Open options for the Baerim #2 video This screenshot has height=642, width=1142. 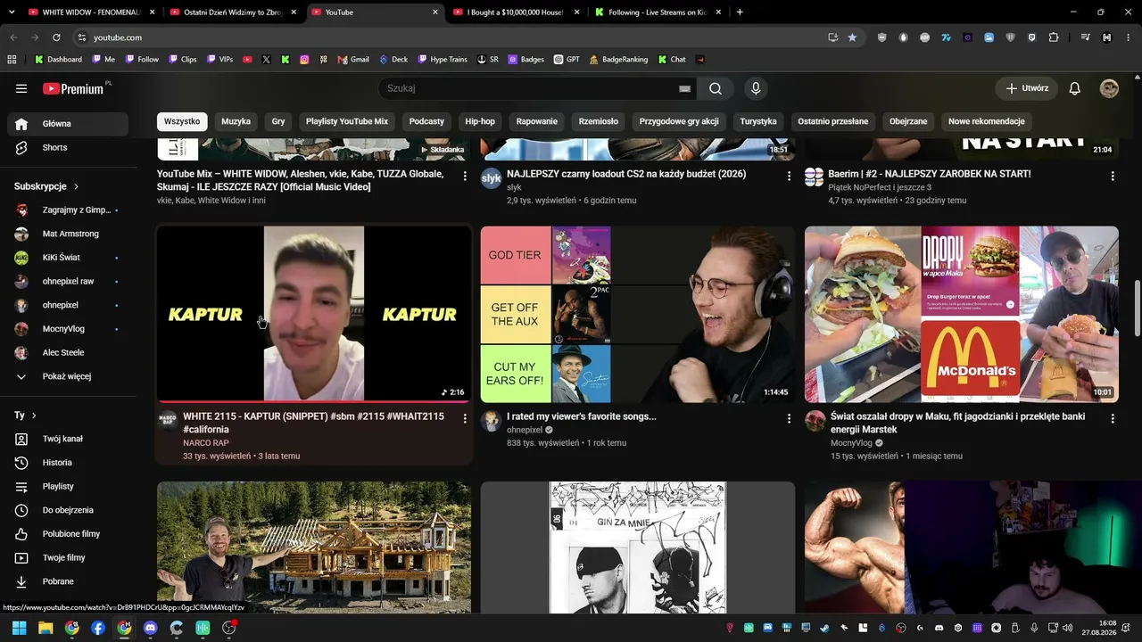tap(1113, 176)
